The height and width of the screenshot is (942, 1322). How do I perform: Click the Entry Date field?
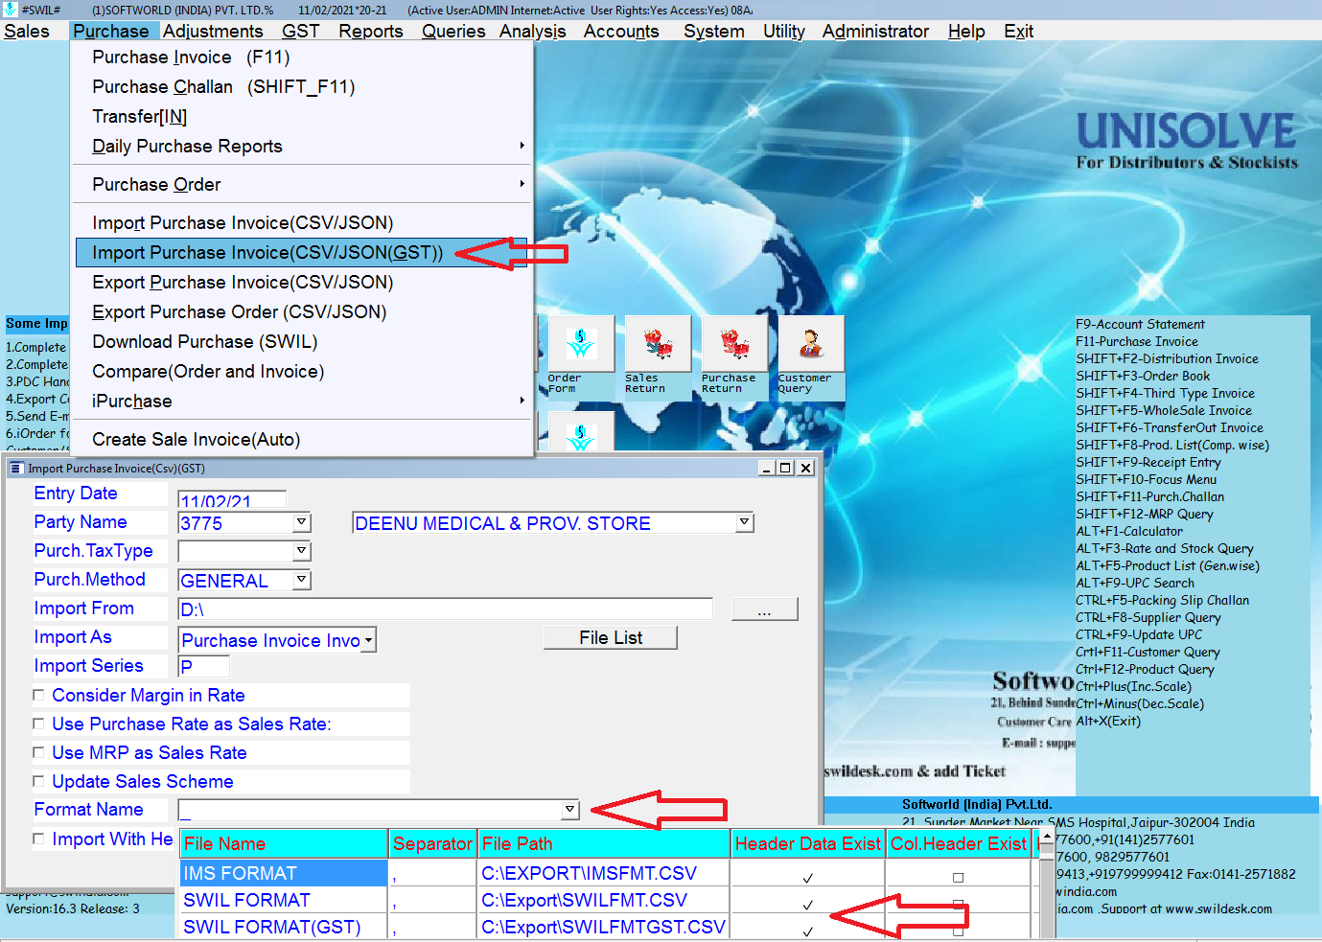[232, 499]
